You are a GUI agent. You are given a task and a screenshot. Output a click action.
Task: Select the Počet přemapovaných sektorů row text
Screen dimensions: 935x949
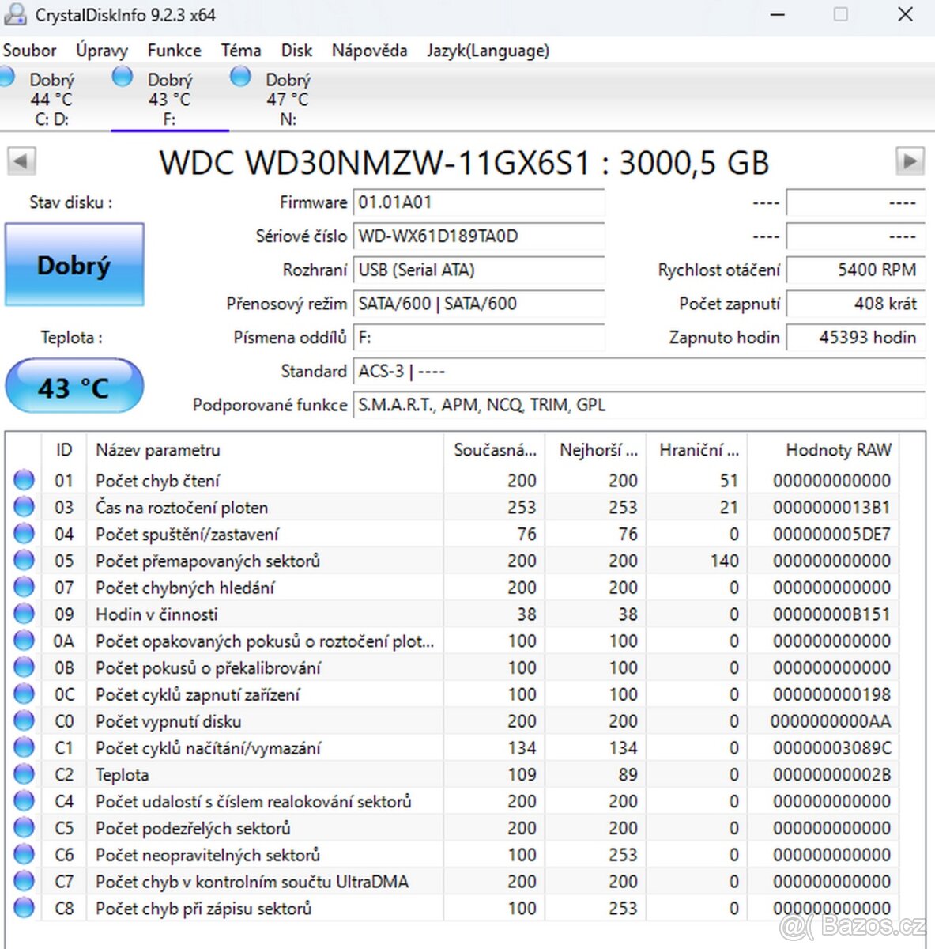point(208,561)
